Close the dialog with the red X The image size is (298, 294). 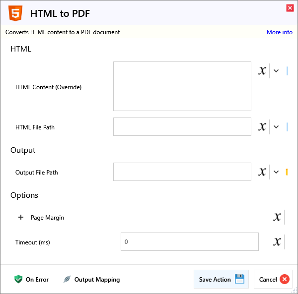(290, 8)
